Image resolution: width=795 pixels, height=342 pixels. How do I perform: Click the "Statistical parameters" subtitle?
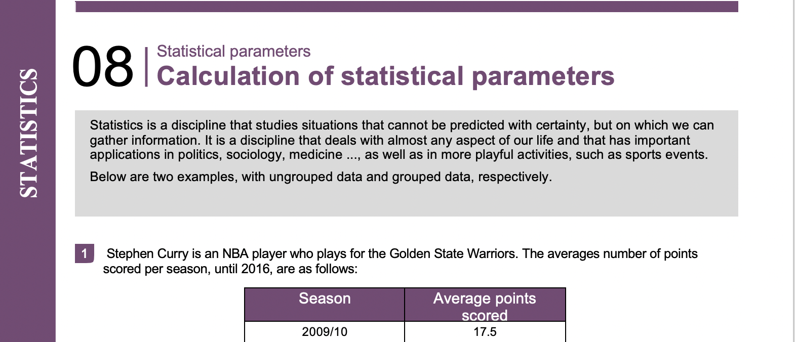pos(233,51)
